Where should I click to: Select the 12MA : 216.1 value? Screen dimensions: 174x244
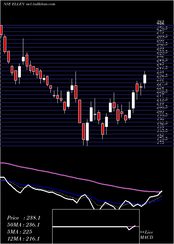pyautogui.click(x=23, y=238)
